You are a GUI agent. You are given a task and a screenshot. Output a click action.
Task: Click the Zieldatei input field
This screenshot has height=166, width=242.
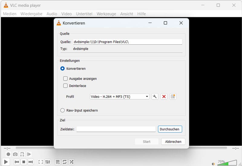pyautogui.click(x=116, y=129)
